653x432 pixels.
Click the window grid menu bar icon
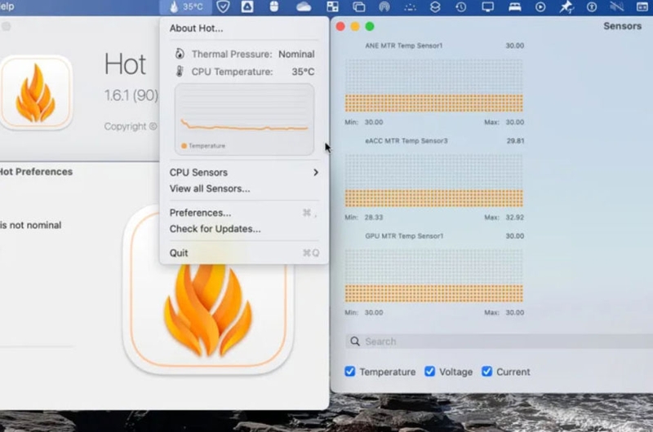pos(332,7)
